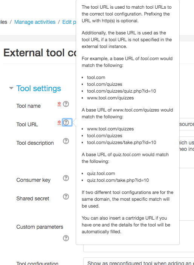Click the Tool name label
This screenshot has height=265, width=194.
[29, 106]
